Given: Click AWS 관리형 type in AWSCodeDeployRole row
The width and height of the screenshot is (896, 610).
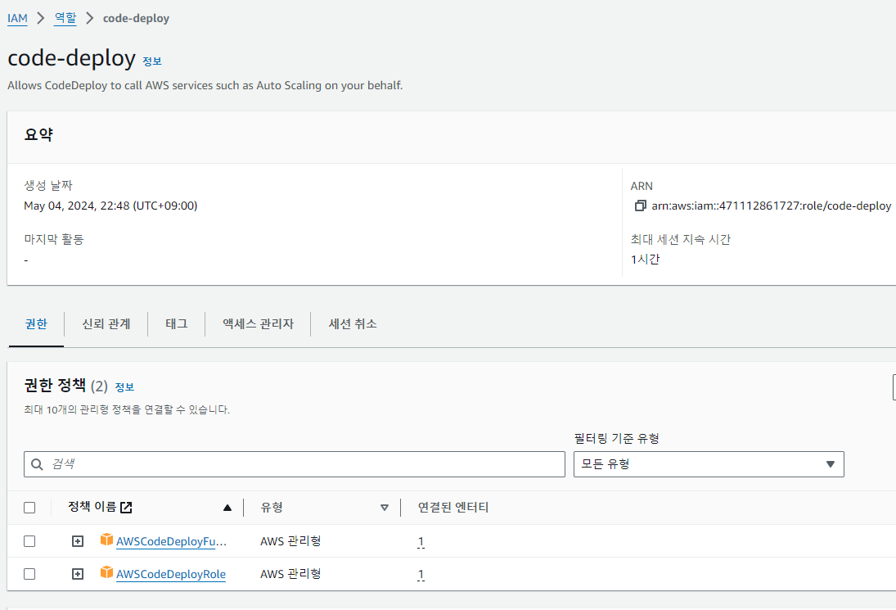Looking at the screenshot, I should (x=290, y=574).
